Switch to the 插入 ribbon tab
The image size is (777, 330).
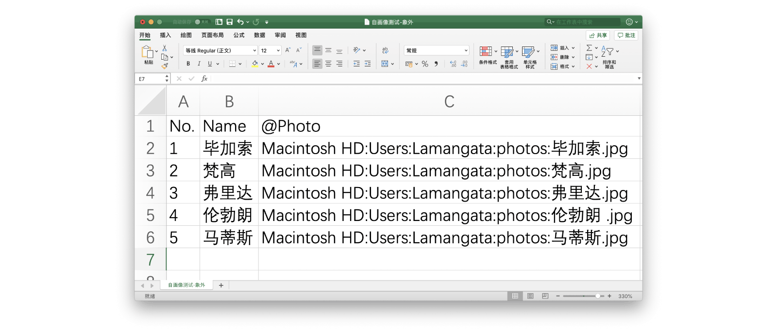(166, 35)
